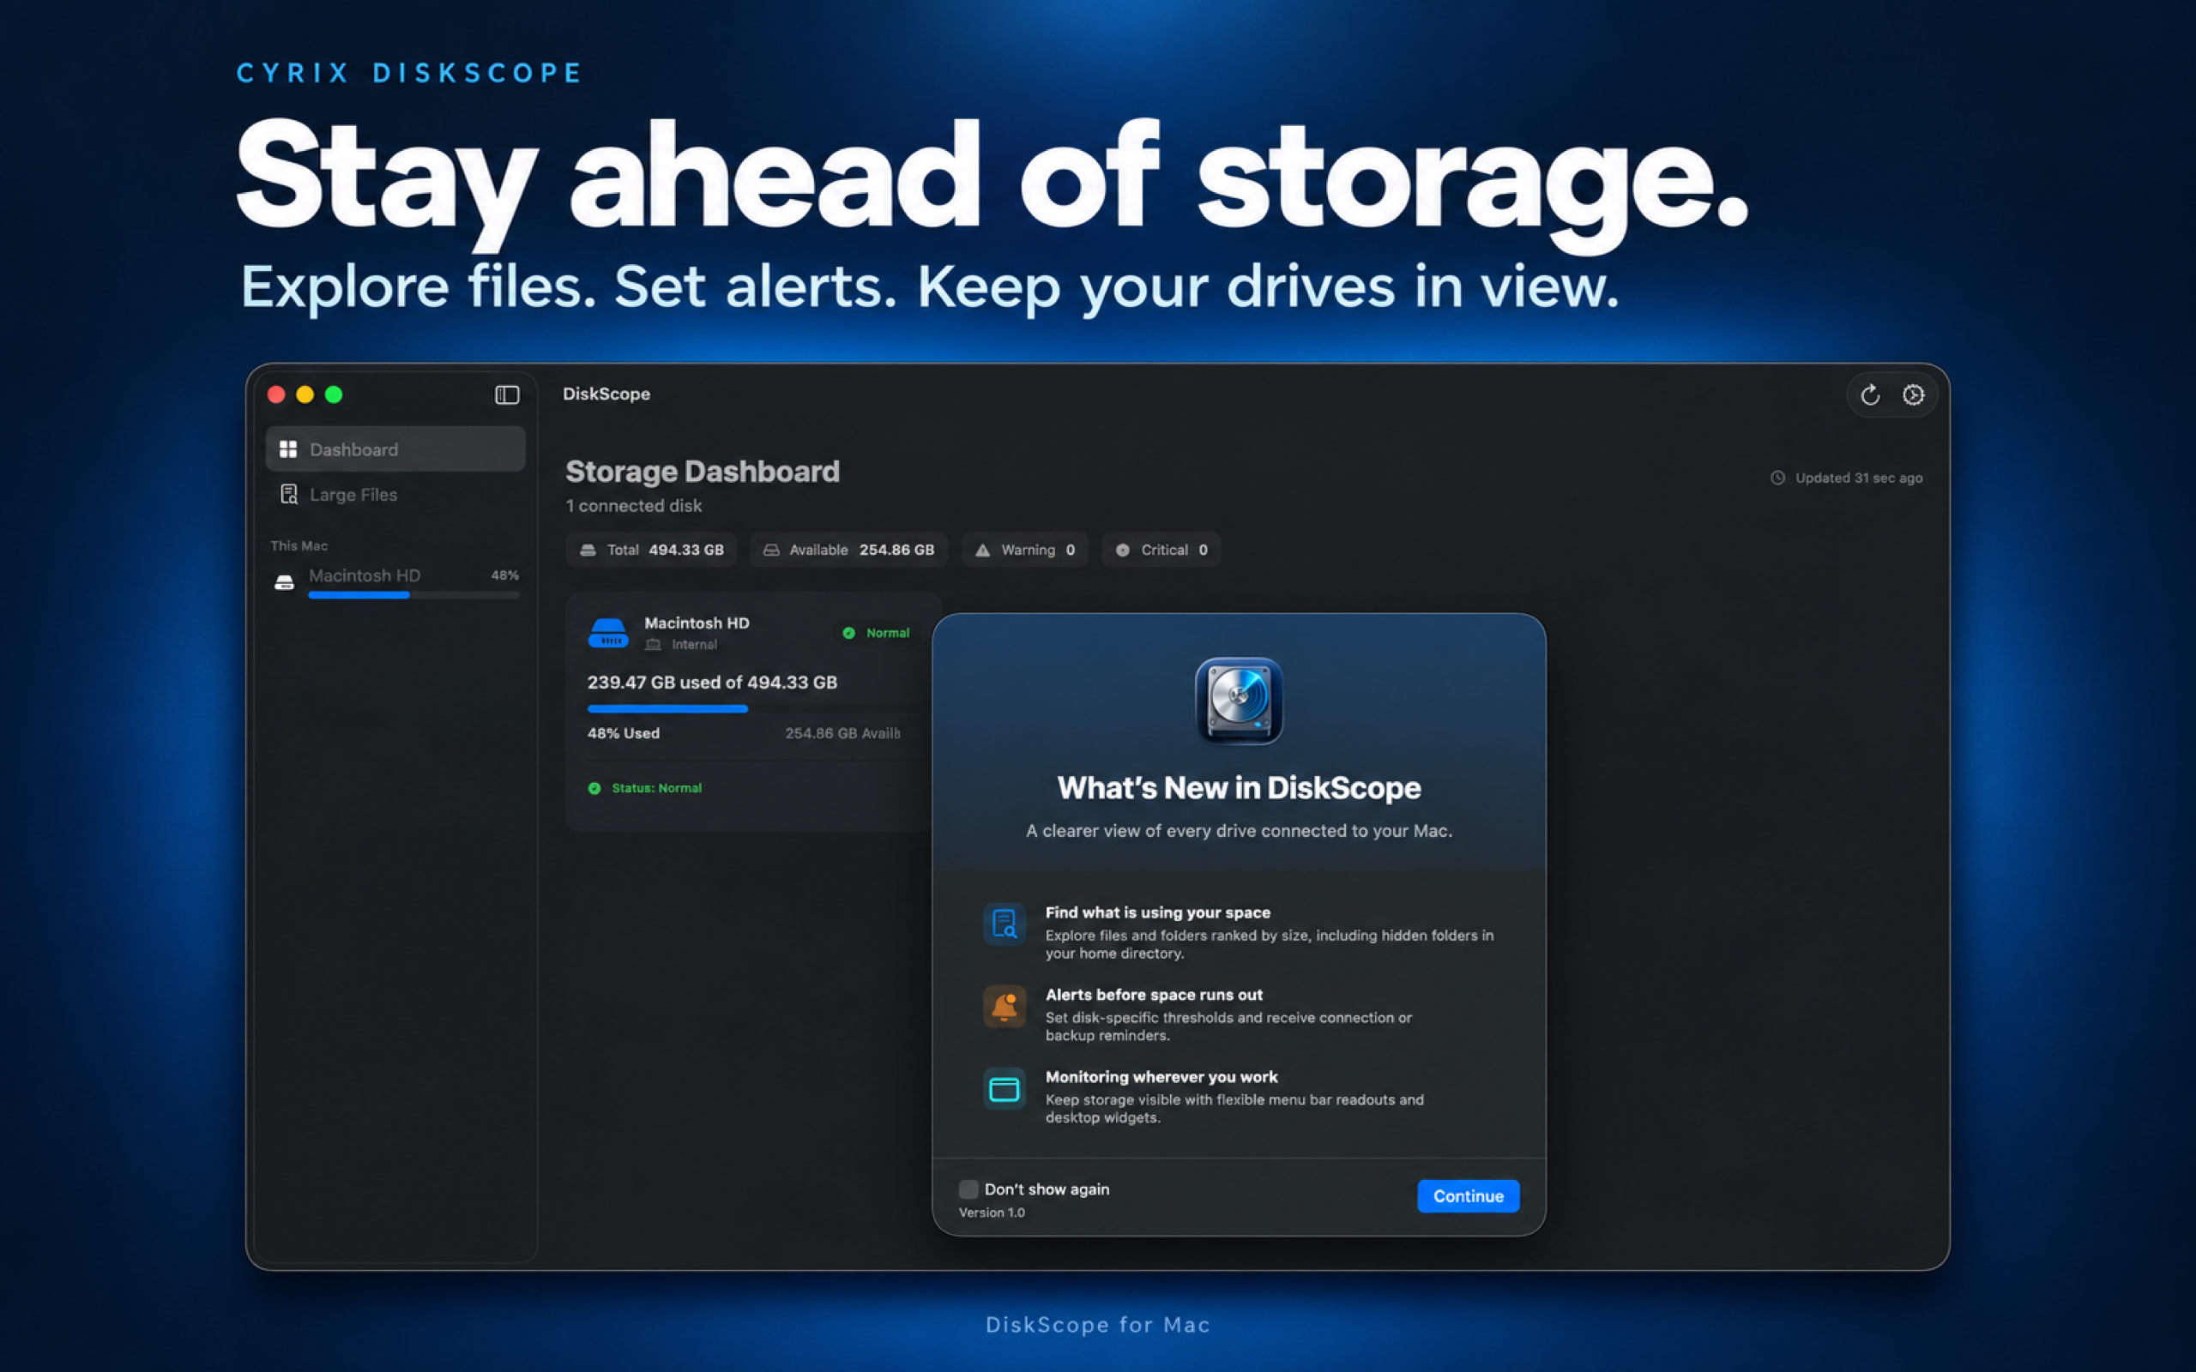
Task: Click the DiskScope window title
Action: pyautogui.click(x=607, y=394)
